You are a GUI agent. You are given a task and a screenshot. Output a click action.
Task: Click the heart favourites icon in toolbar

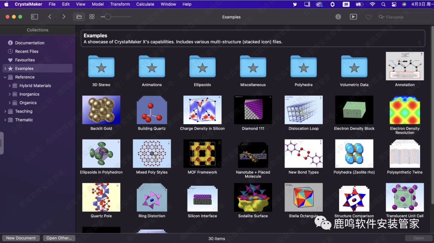(368, 17)
